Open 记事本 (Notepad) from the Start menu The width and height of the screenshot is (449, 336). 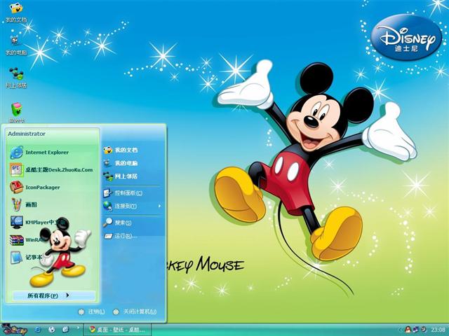pos(34,257)
